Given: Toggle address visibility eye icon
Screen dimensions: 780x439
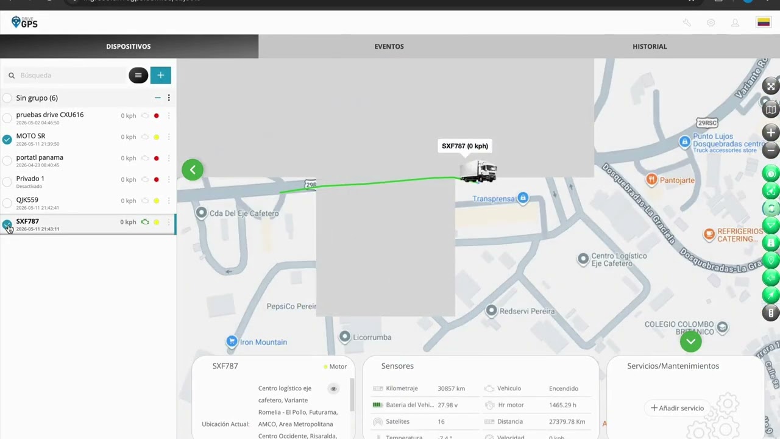Looking at the screenshot, I should [333, 388].
